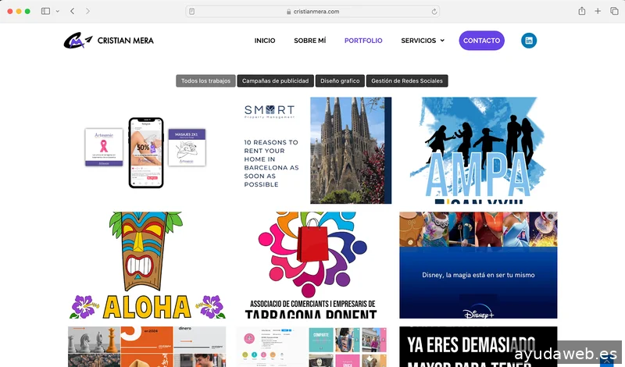The image size is (625, 367).
Task: Expand the Servicios dropdown menu
Action: pyautogui.click(x=422, y=41)
